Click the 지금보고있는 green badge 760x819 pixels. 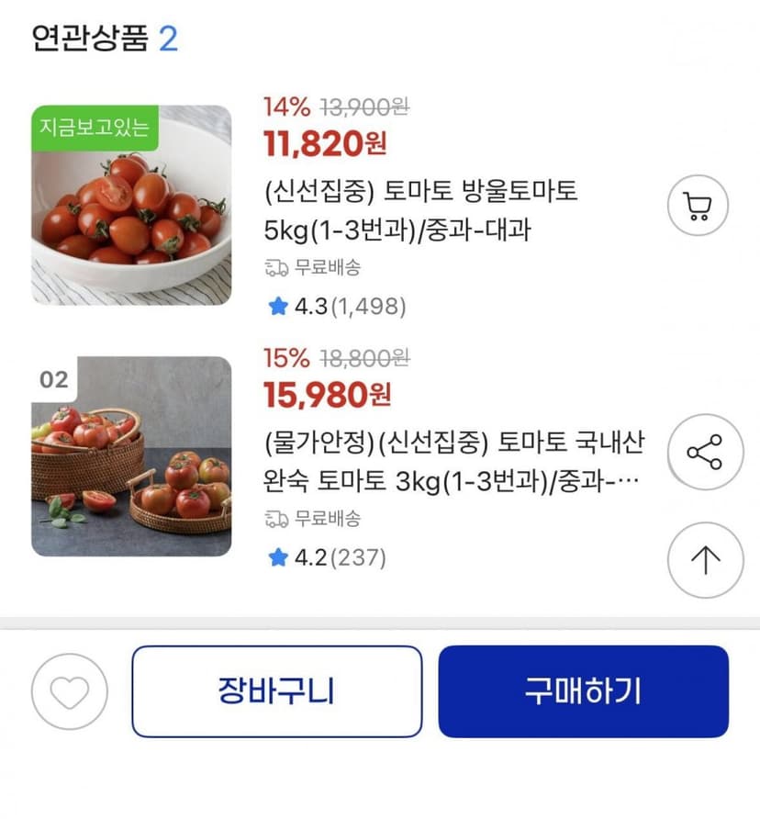(95, 128)
